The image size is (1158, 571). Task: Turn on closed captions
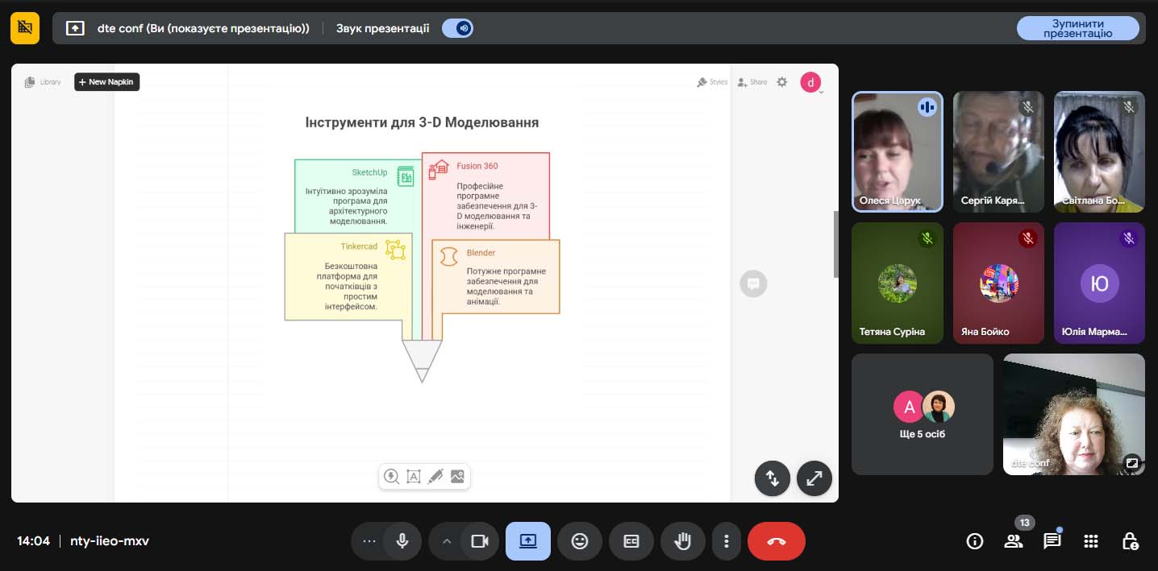coord(631,541)
